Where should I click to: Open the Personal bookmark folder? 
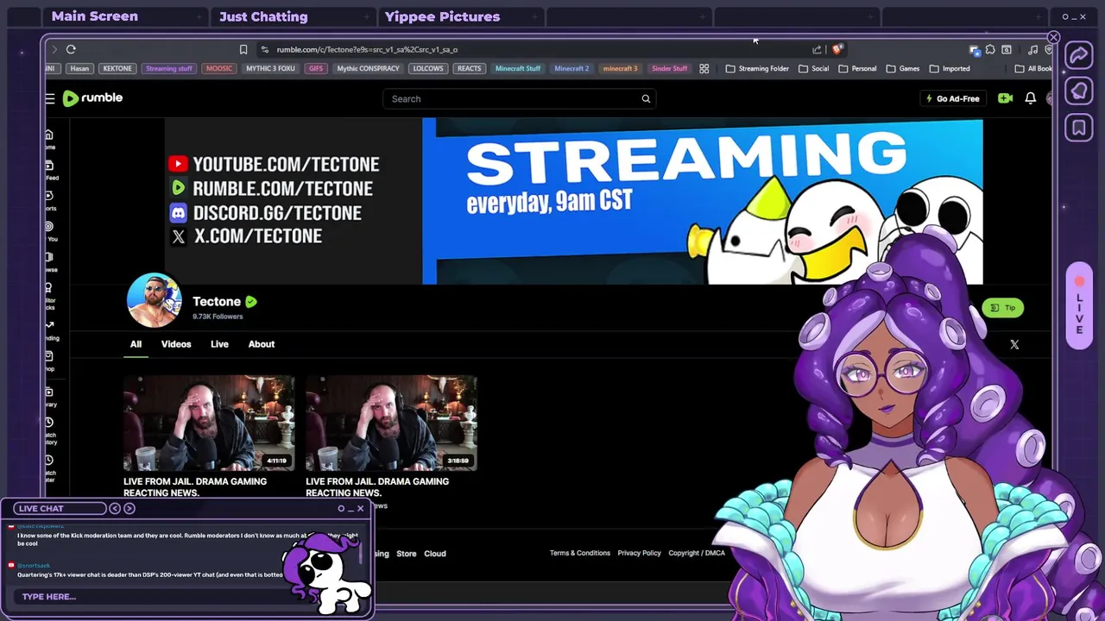(857, 68)
